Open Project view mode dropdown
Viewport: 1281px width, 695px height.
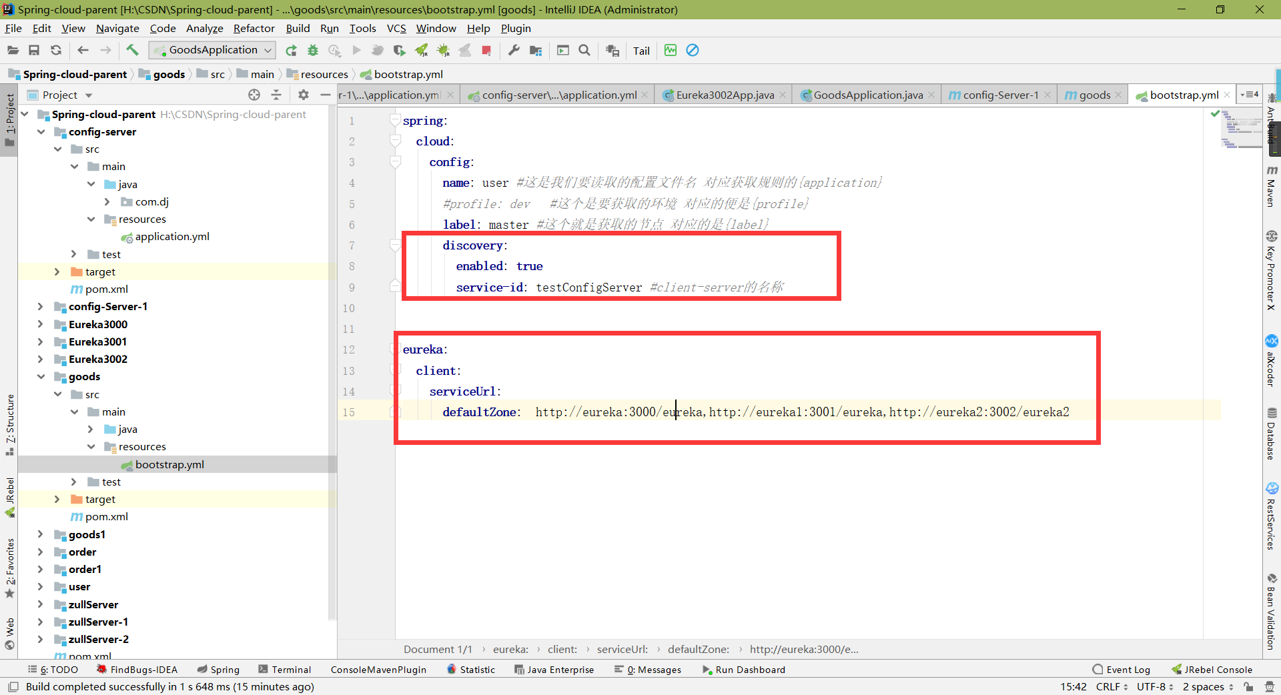pyautogui.click(x=89, y=95)
